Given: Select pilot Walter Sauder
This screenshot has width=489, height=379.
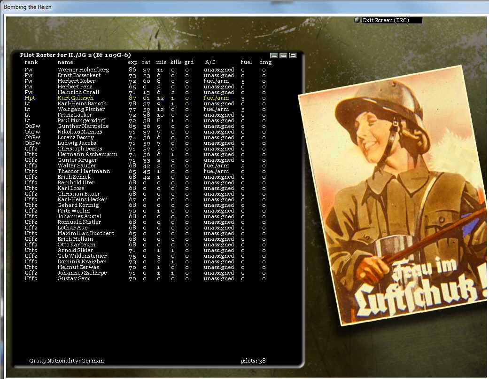Looking at the screenshot, I should 77,165.
